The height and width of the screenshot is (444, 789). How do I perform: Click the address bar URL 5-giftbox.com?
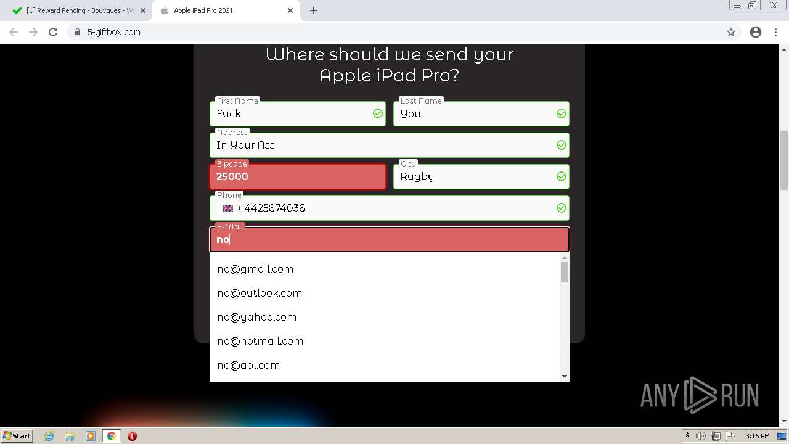pos(113,32)
